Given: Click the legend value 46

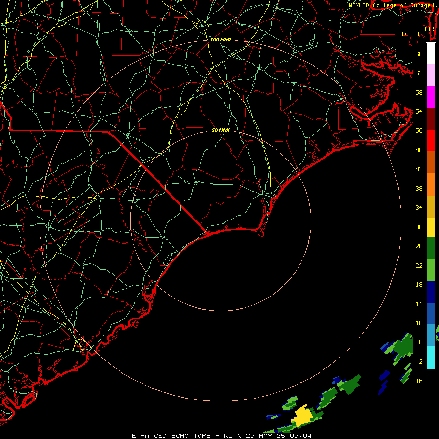Looking at the screenshot, I should (x=419, y=150).
